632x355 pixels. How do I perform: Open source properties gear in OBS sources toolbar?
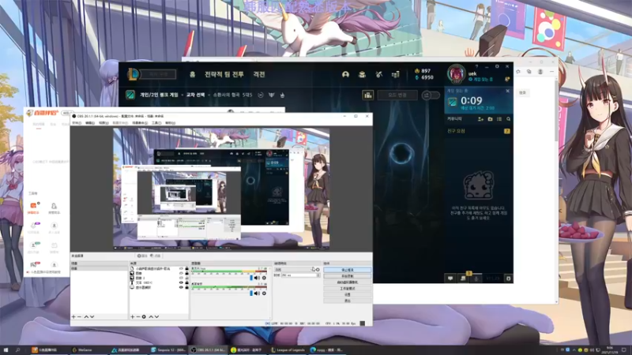[144, 317]
